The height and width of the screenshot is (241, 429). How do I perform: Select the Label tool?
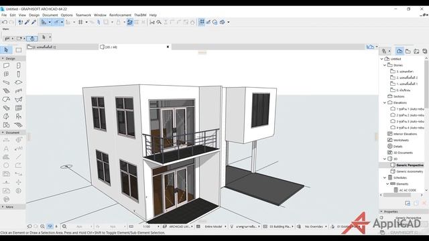[x=19, y=149]
